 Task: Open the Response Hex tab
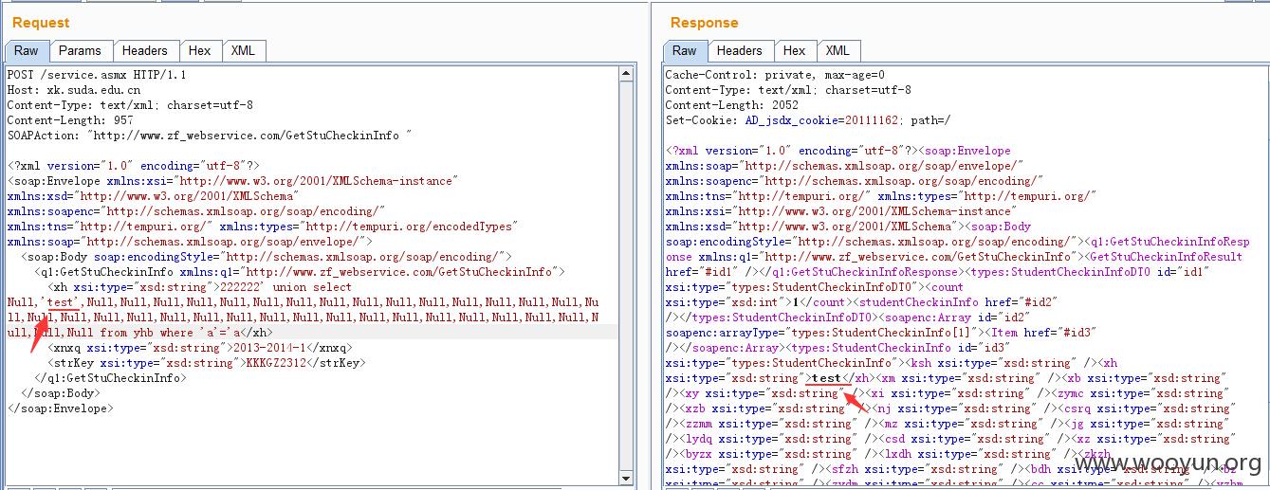click(x=795, y=51)
